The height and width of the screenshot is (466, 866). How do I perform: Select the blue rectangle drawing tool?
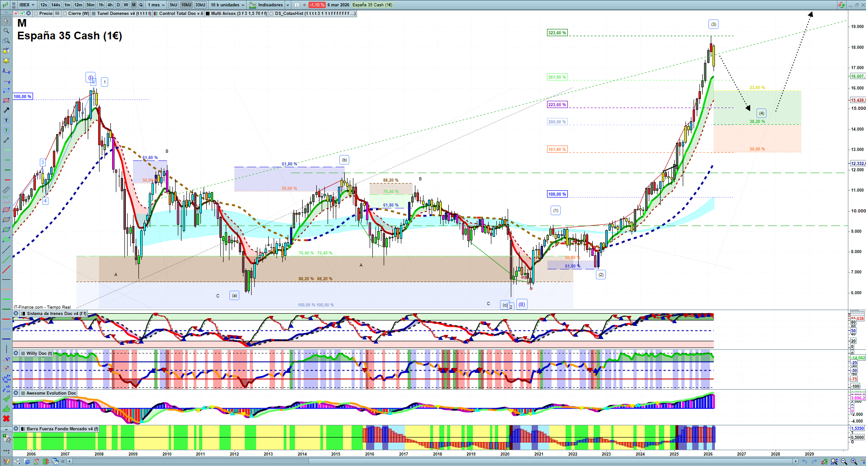6,90
